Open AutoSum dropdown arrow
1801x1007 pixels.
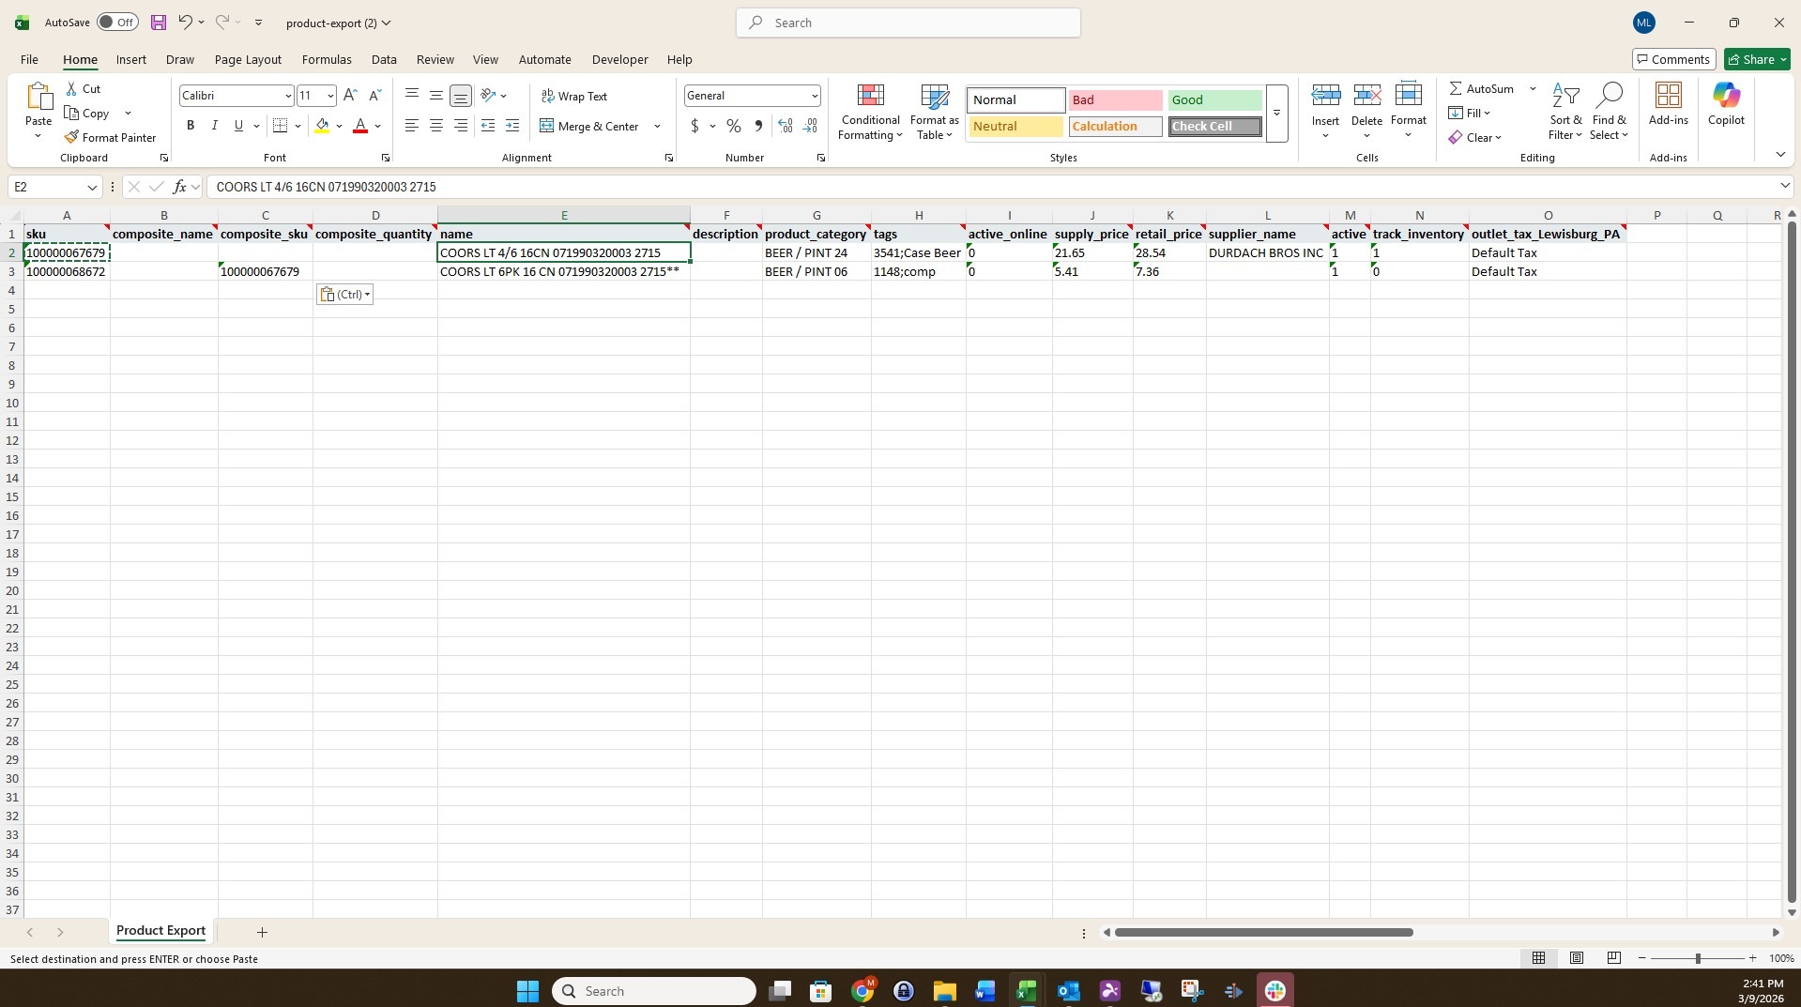(x=1533, y=88)
